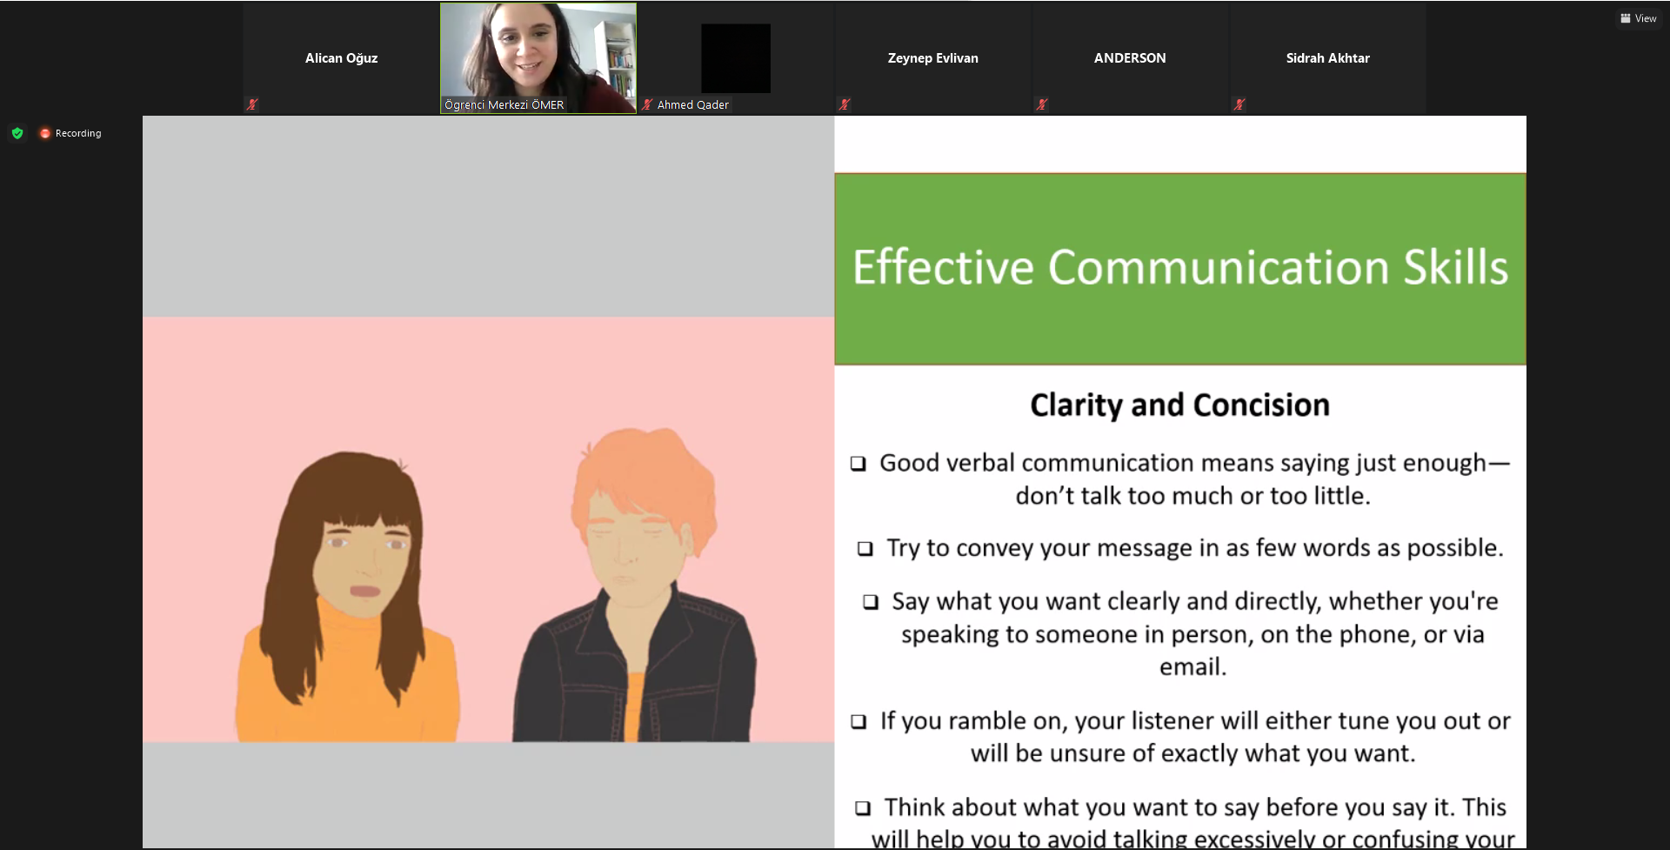Viewport: 1670px width, 850px height.
Task: Click Ahmed Qader's black profile picture
Action: coord(736,58)
